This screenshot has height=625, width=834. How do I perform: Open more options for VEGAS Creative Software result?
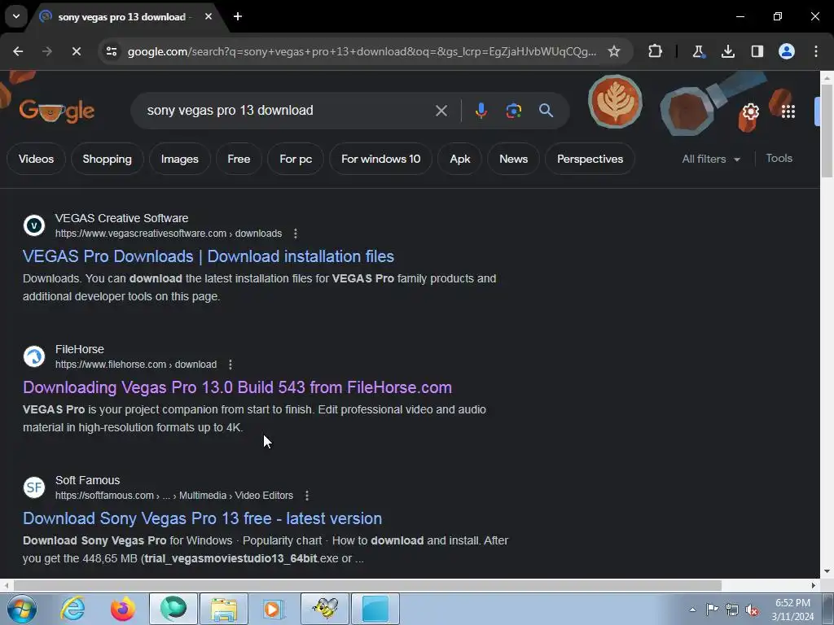click(296, 234)
